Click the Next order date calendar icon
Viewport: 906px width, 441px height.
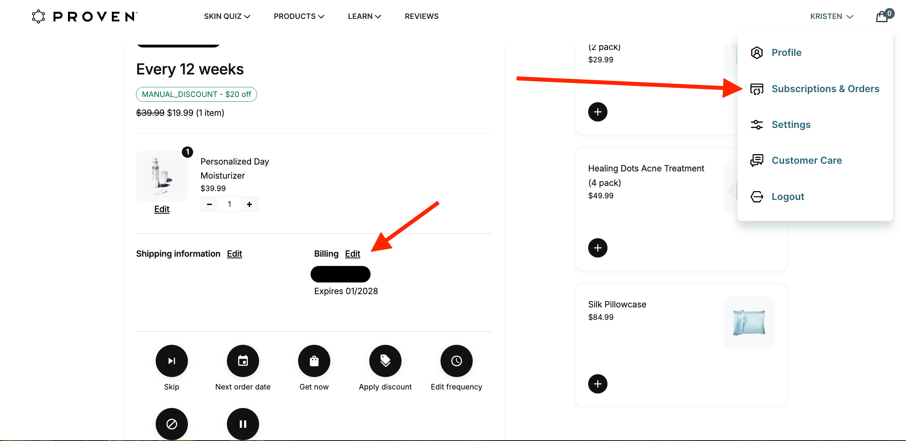[x=243, y=361]
